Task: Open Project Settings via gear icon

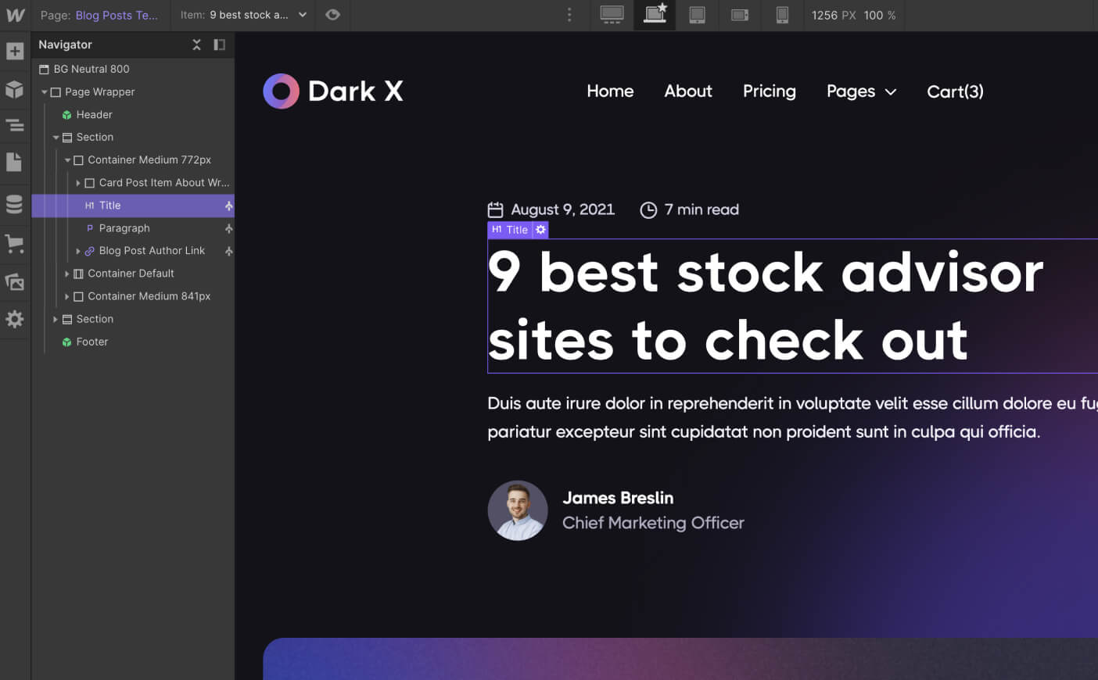Action: [15, 319]
